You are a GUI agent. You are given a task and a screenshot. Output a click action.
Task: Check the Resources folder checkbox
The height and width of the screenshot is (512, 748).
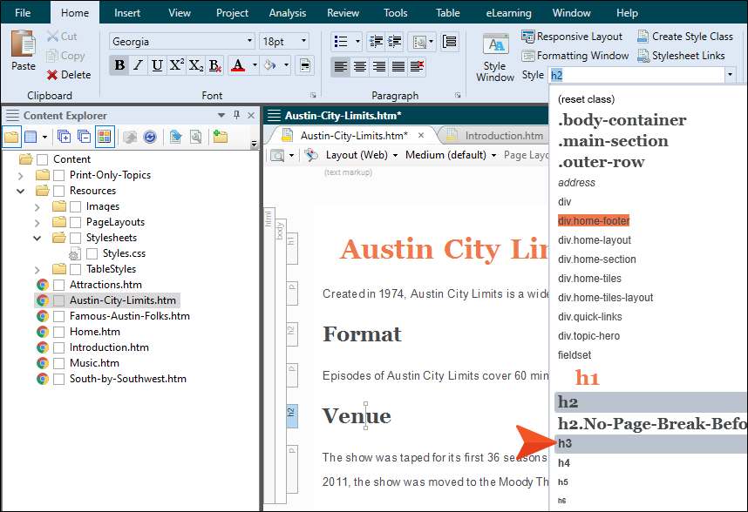(x=58, y=191)
